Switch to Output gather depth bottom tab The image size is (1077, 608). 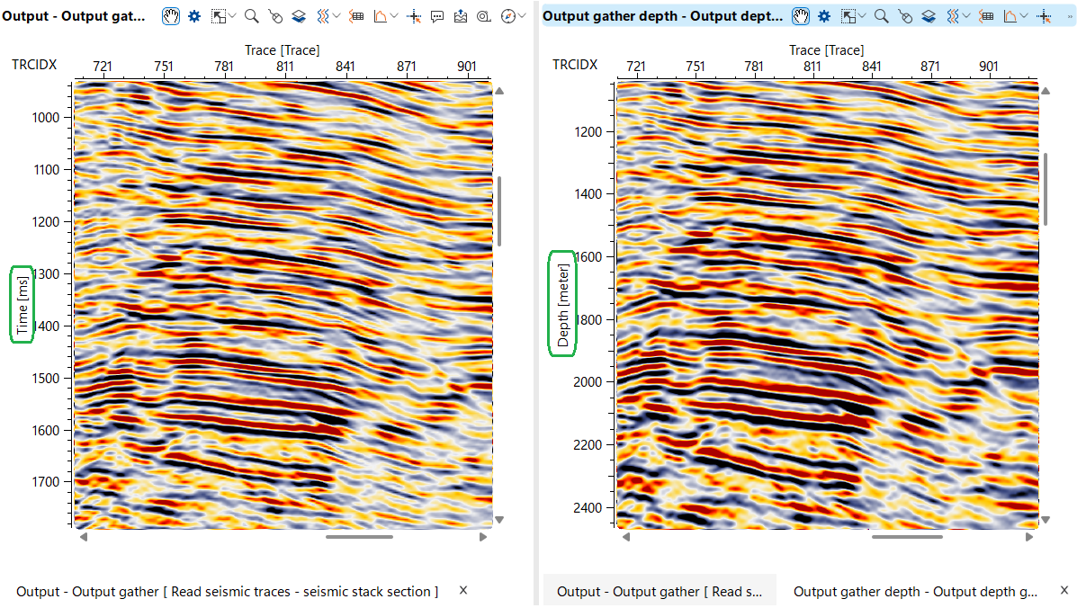[x=915, y=592]
